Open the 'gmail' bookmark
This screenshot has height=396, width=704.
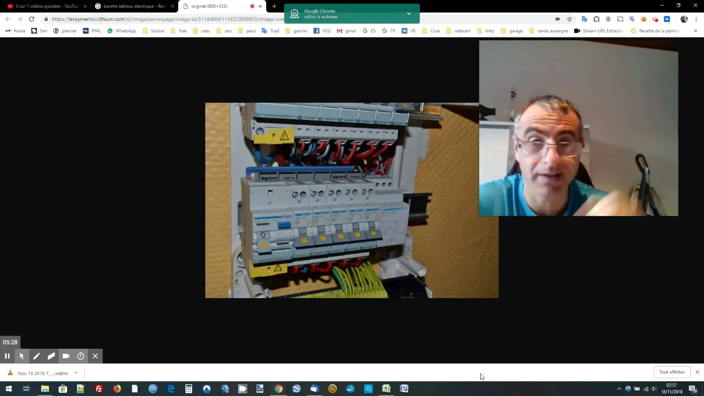[346, 31]
